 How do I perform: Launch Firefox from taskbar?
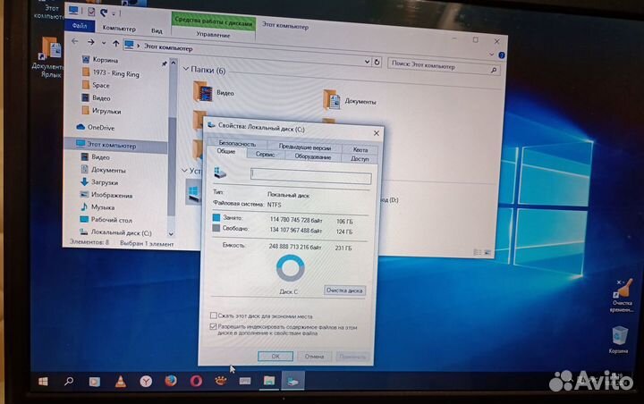pos(171,381)
